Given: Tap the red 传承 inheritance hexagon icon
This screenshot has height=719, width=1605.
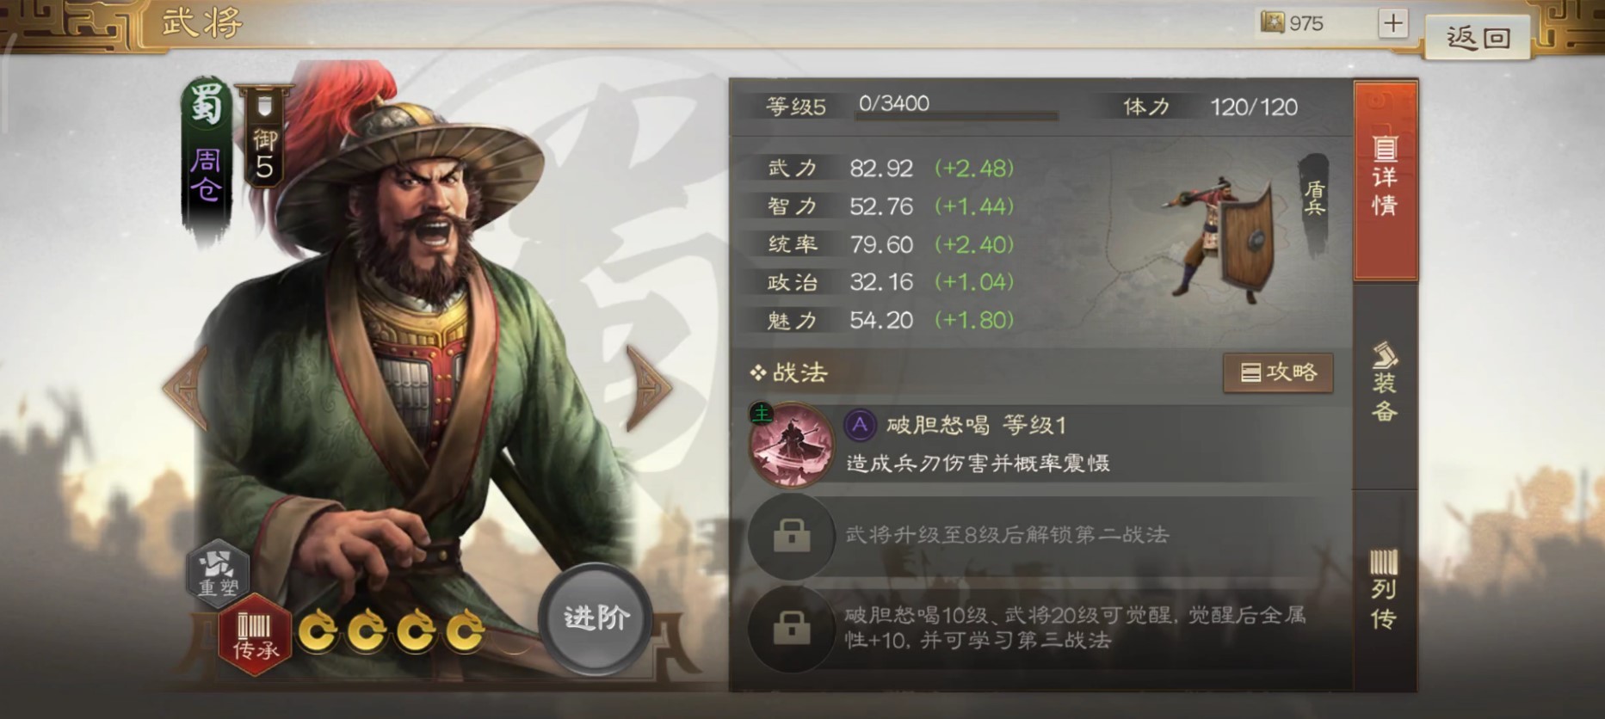Looking at the screenshot, I should [255, 636].
